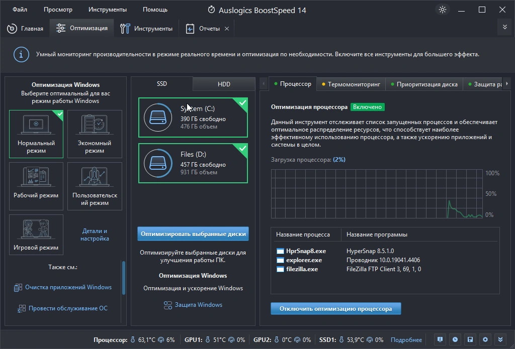Click the left panel vertical scrollbar
The image size is (515, 349).
click(124, 278)
